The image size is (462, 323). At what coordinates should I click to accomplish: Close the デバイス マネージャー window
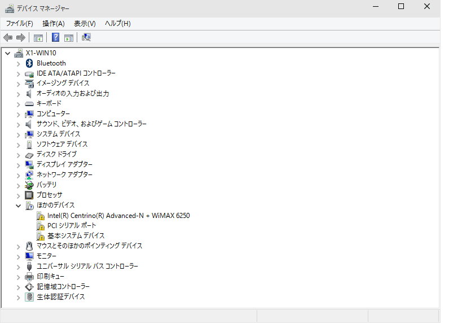(x=427, y=6)
